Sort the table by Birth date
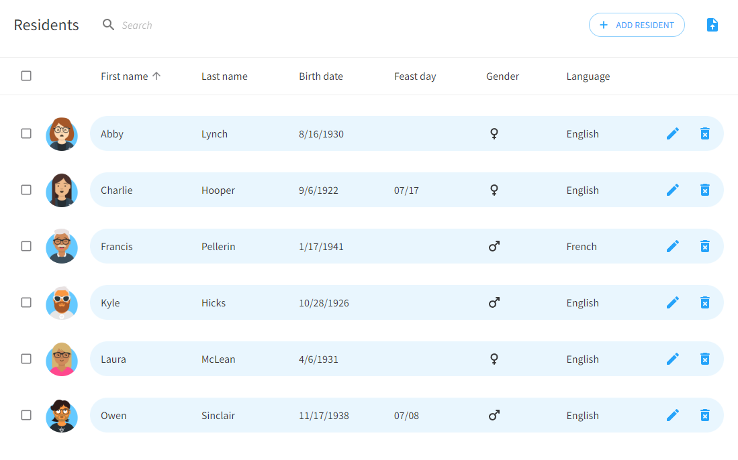The height and width of the screenshot is (460, 738). pos(320,76)
